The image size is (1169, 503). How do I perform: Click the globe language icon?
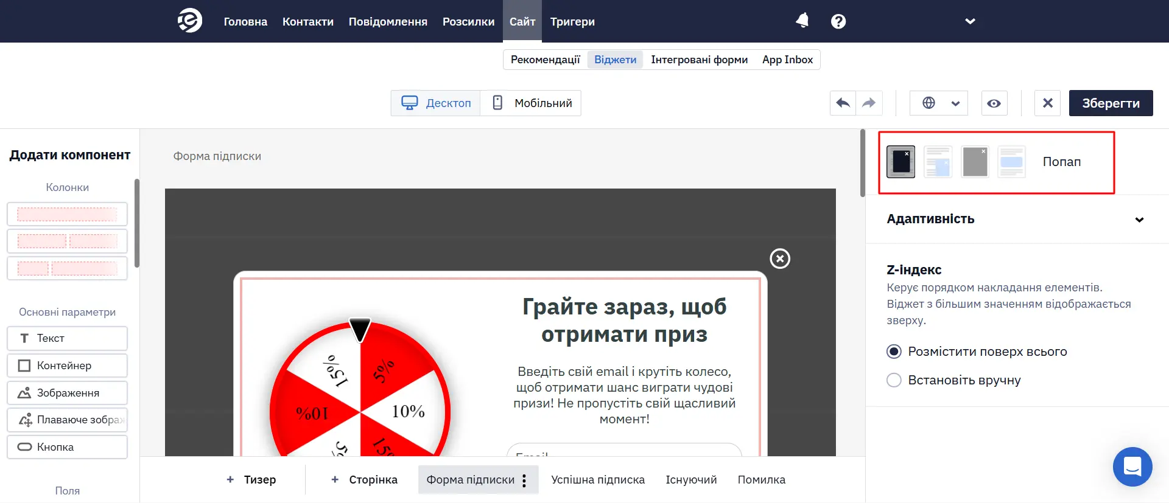[x=929, y=103]
